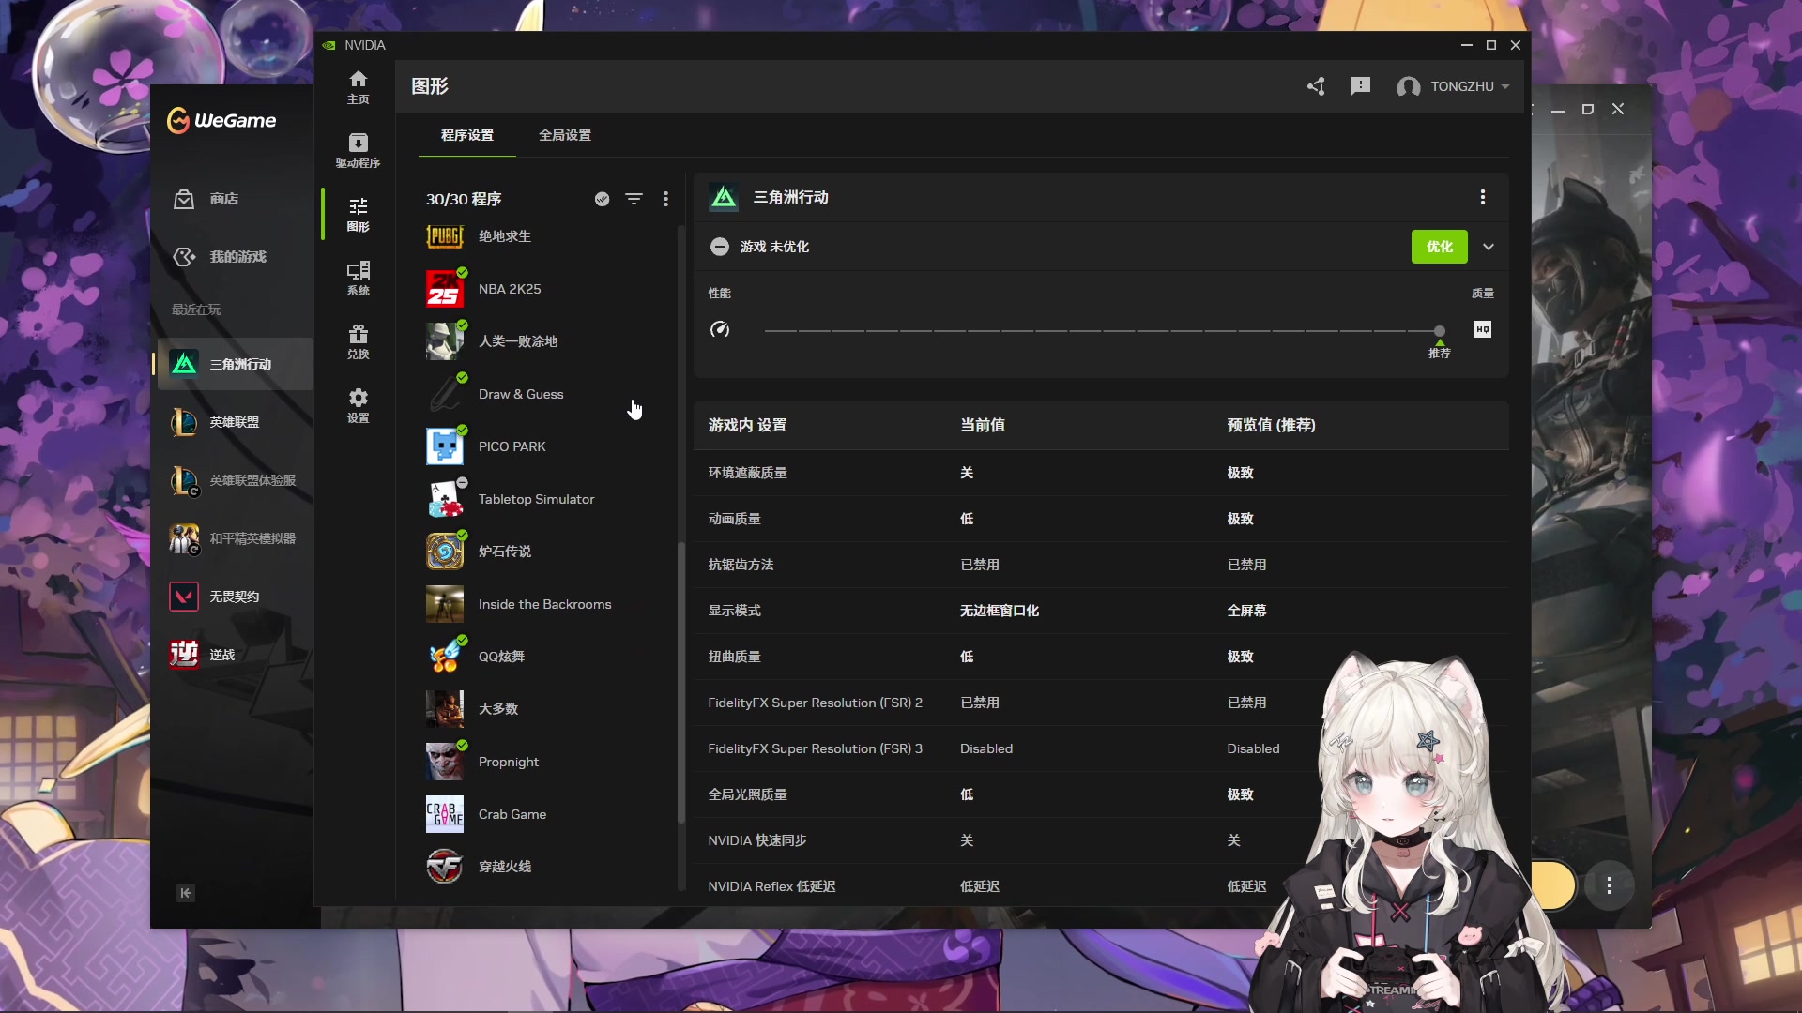
Task: Click the 显示模式 current value 无边框窗口化
Action: 999,611
